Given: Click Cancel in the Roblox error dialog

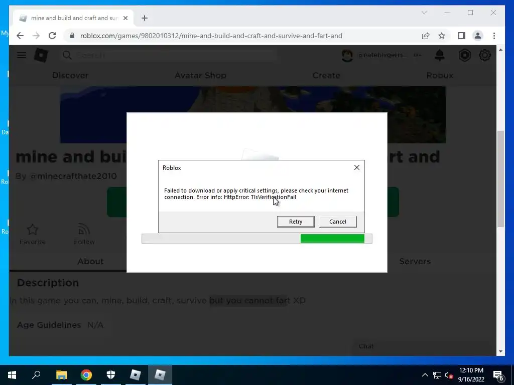Looking at the screenshot, I should click(338, 222).
